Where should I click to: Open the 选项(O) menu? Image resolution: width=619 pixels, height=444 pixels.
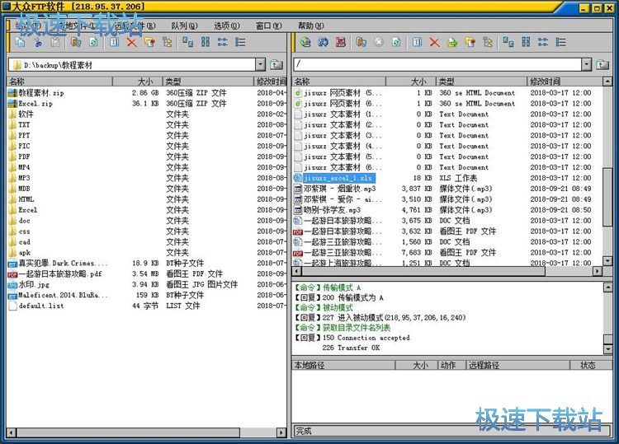pos(227,26)
